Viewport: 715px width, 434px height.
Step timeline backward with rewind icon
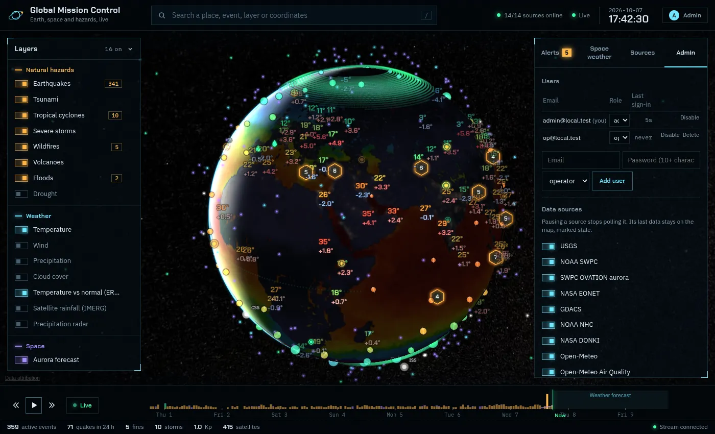tap(16, 405)
